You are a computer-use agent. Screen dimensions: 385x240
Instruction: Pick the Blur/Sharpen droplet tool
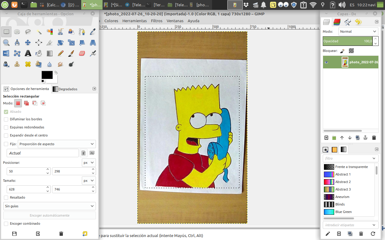click(x=50, y=64)
